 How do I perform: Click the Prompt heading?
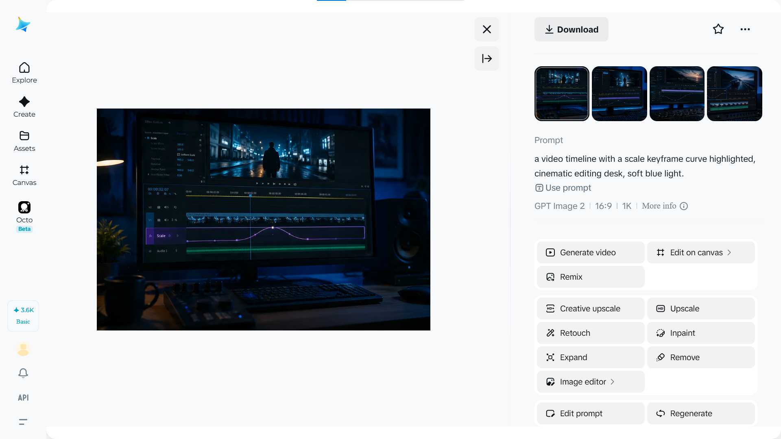(x=548, y=140)
